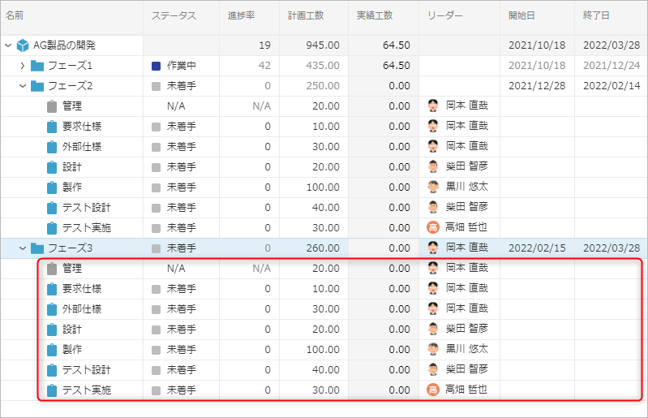
Task: Collapse the AG製品の開発 root node
Action: pyautogui.click(x=8, y=45)
